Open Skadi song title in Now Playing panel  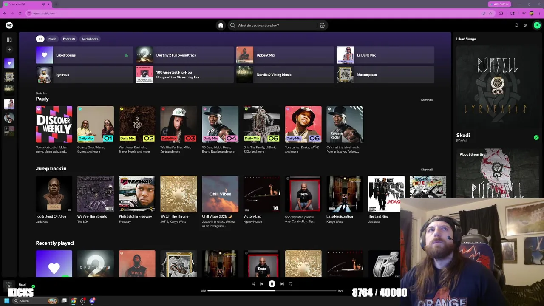tap(463, 136)
